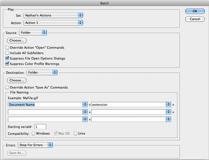The width and height of the screenshot is (209, 160).
Task: Toggle Suppress Color Profile Warnings checkbox
Action: 7,64
